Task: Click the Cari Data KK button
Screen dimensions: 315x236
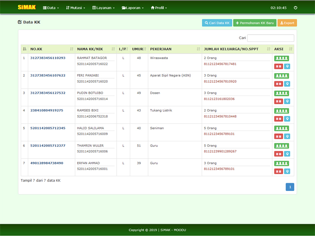Action: point(217,23)
